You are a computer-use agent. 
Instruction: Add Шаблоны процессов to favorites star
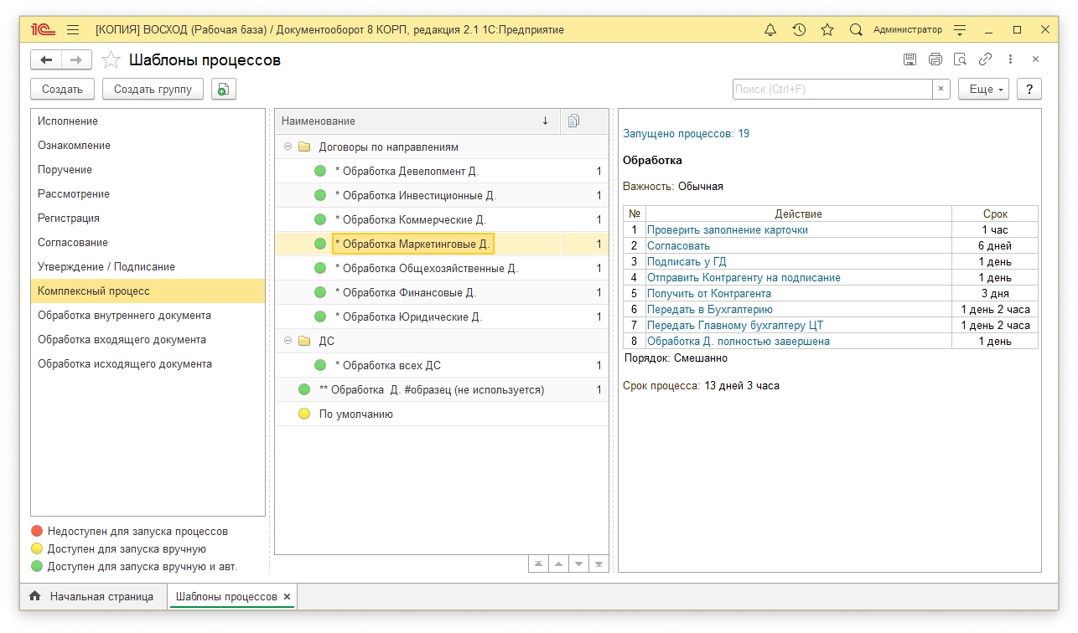(x=111, y=60)
